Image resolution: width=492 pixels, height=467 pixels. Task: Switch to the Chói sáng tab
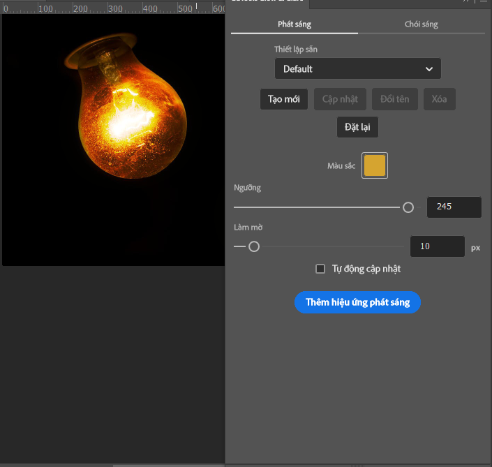(x=422, y=24)
